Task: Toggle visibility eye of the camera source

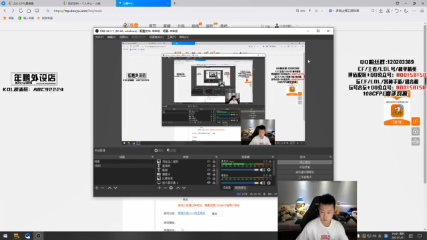Action: (209, 174)
